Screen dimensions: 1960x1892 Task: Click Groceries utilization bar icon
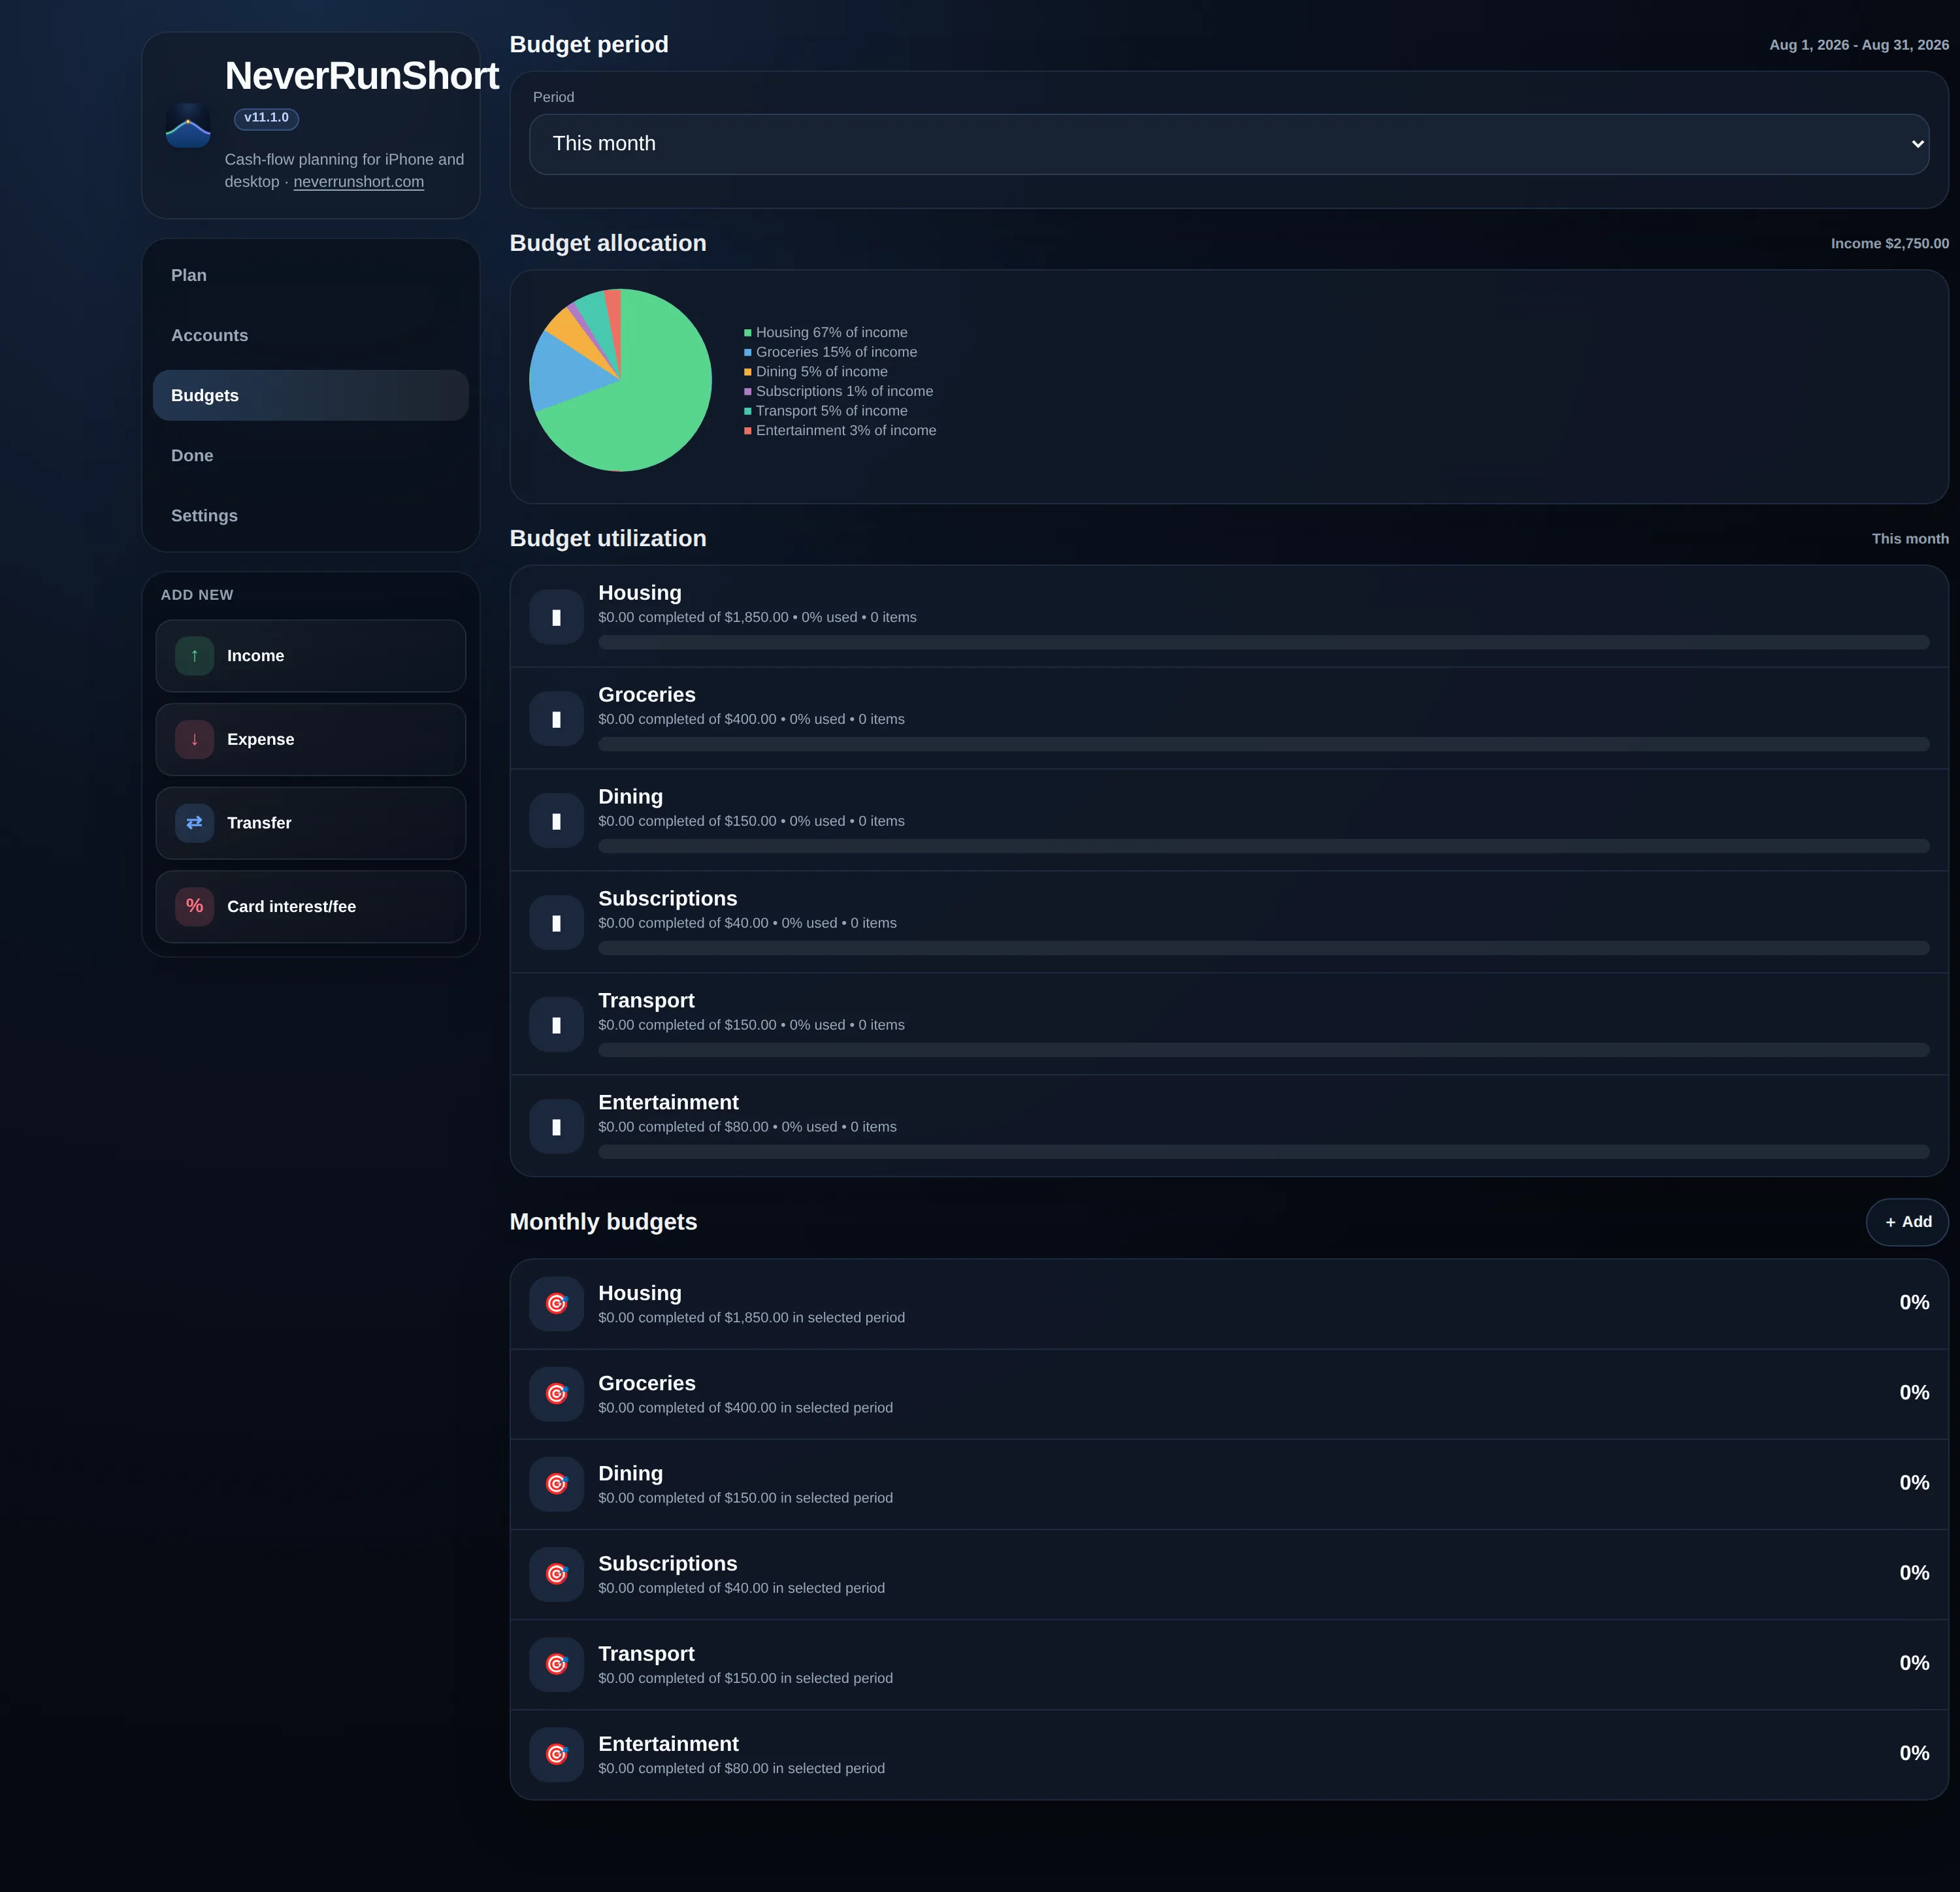pos(556,719)
